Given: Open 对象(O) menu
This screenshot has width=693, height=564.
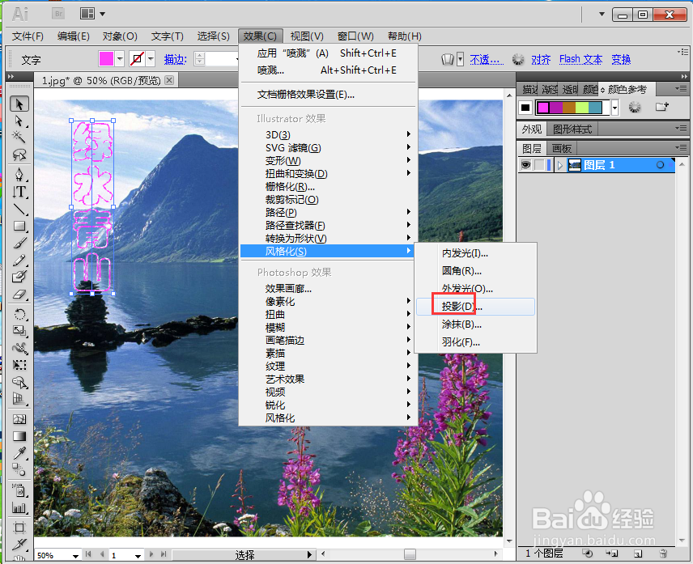Looking at the screenshot, I should point(120,36).
